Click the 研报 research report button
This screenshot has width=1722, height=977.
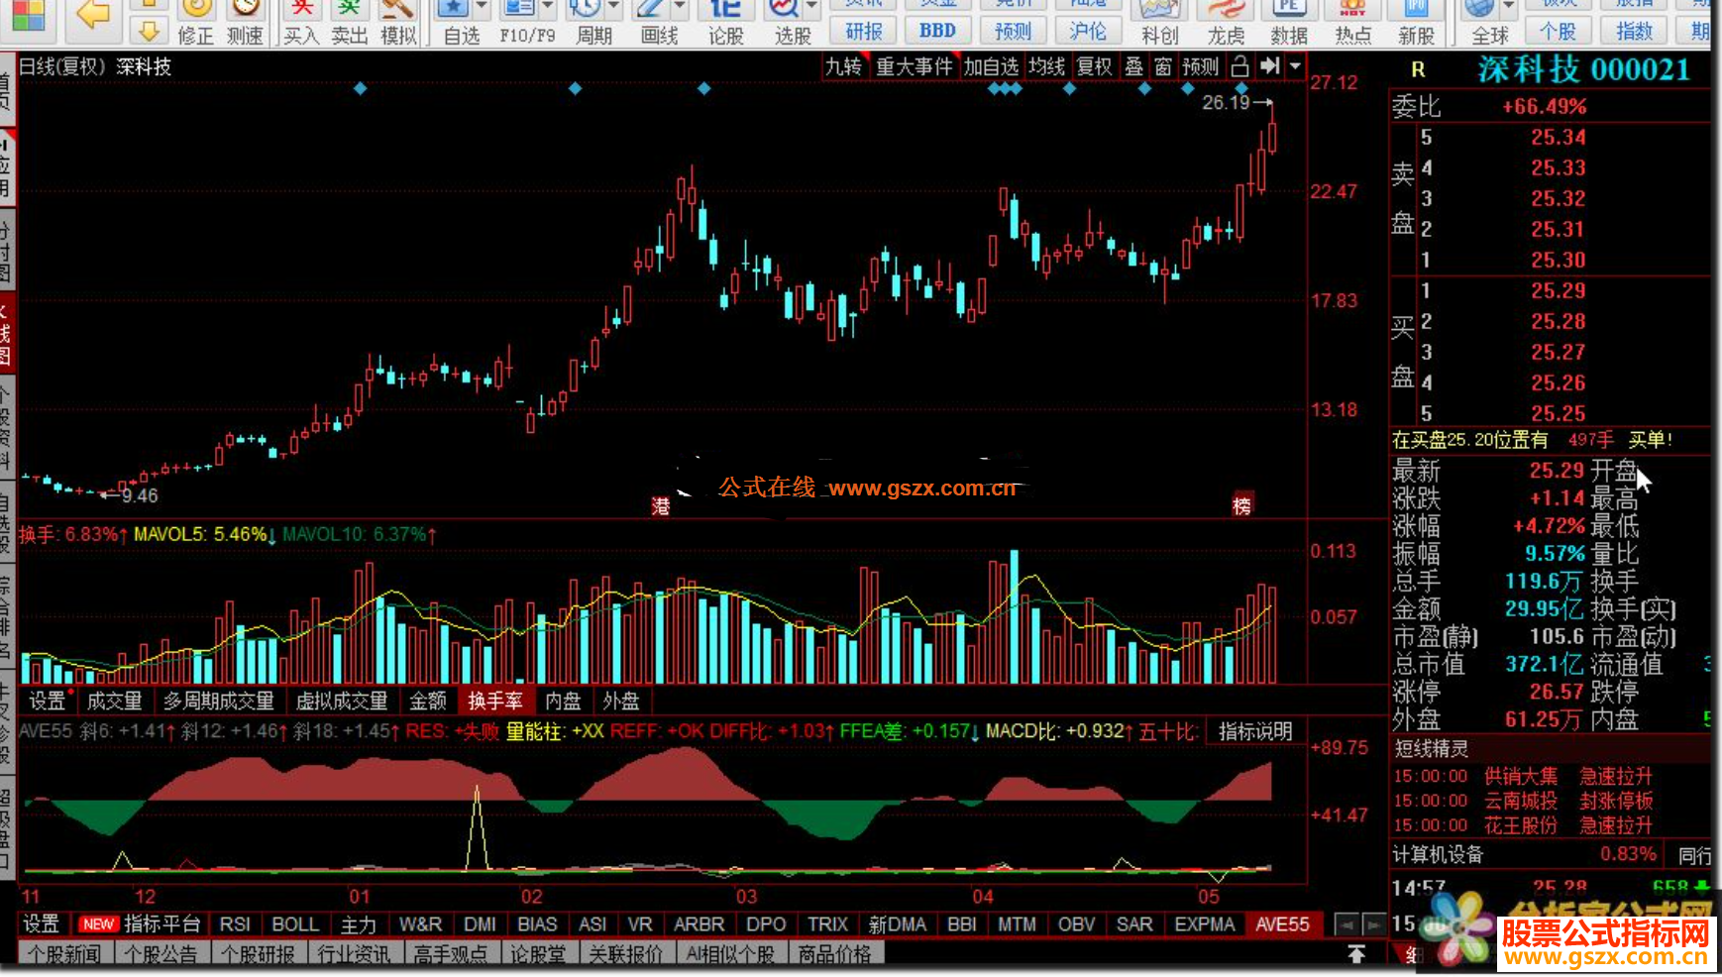click(864, 30)
